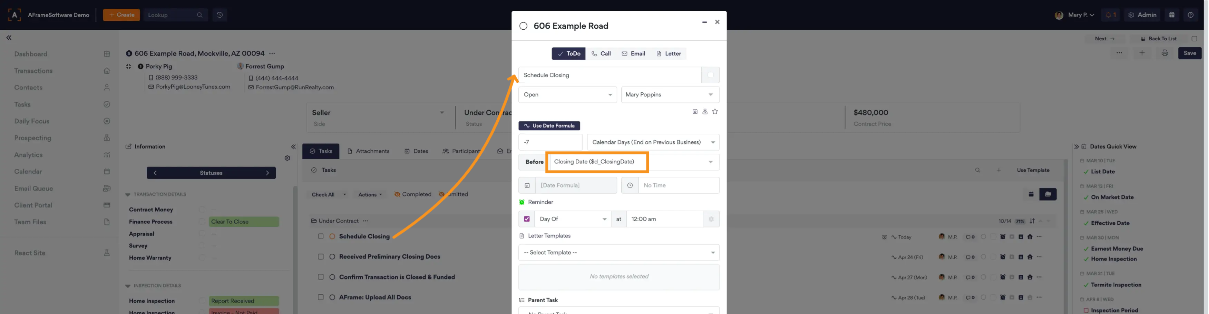Select the ToDo tab in task dialog

coord(568,53)
